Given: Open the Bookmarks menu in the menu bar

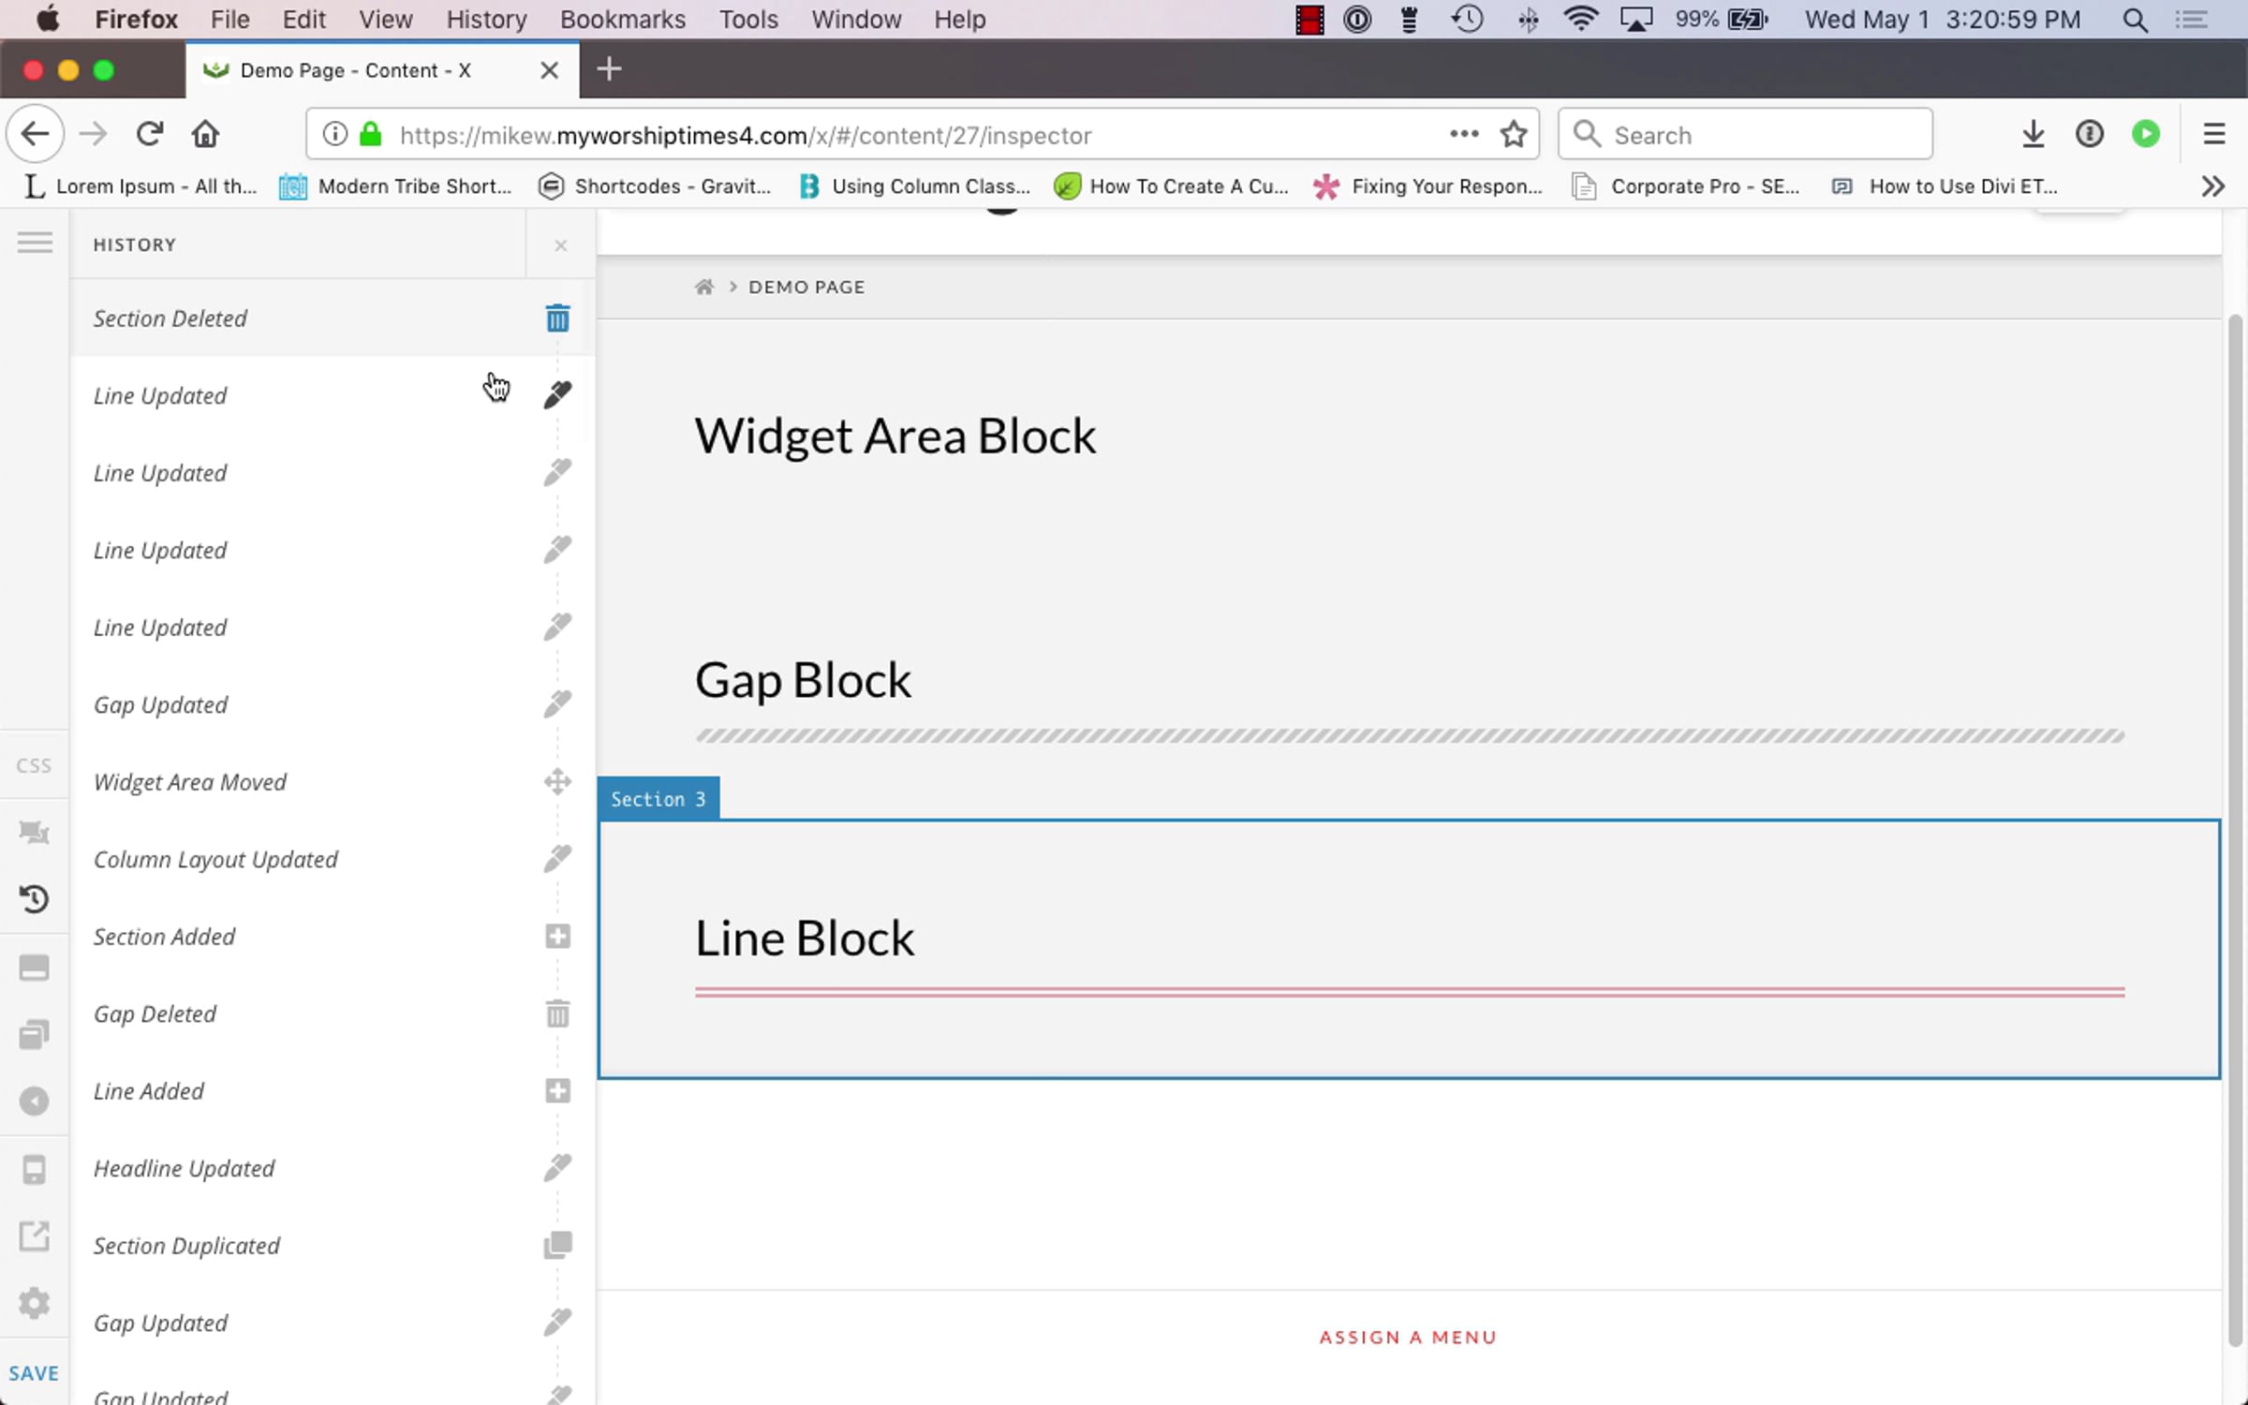Looking at the screenshot, I should click(622, 20).
